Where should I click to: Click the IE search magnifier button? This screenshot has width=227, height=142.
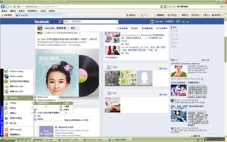pyautogui.click(x=222, y=6)
